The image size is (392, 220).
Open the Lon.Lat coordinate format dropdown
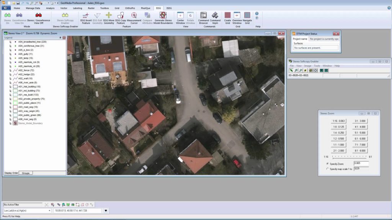click(x=50, y=210)
